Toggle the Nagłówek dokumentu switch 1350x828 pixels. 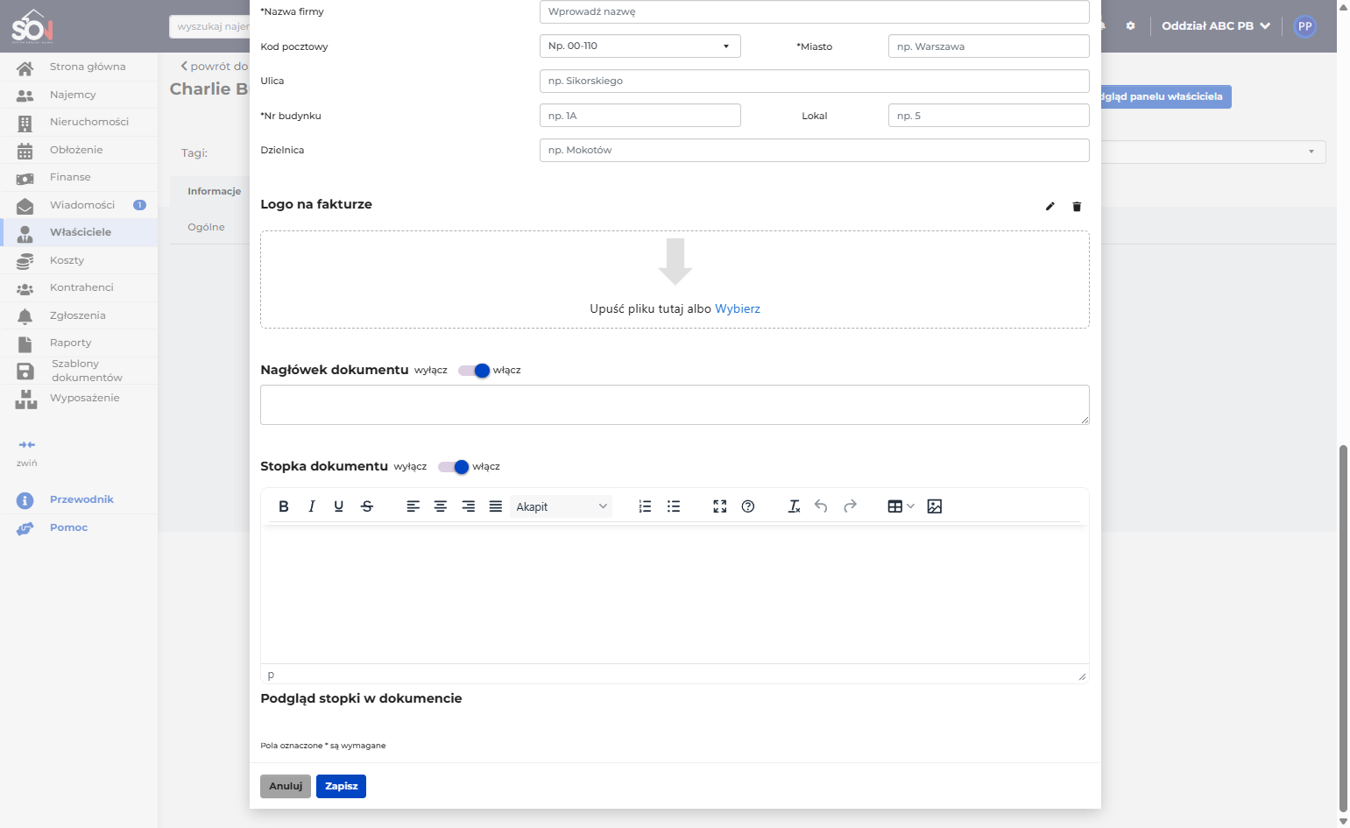pos(474,371)
